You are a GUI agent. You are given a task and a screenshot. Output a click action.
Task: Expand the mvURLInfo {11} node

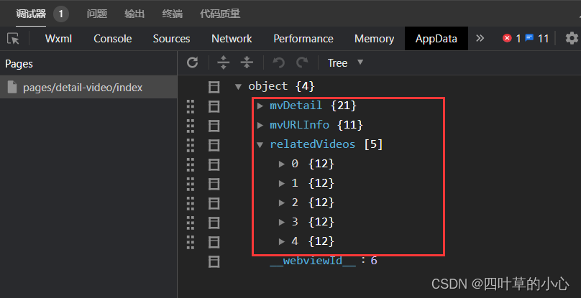[x=260, y=125]
